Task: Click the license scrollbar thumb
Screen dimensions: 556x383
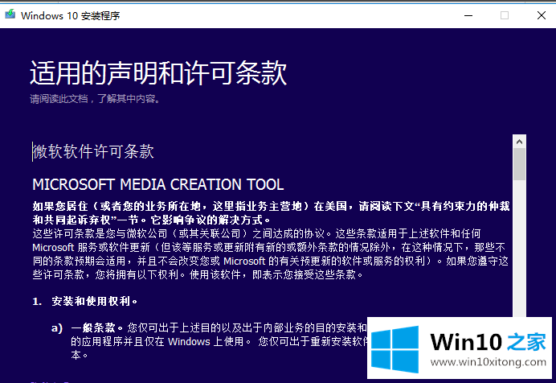Action: [x=520, y=164]
